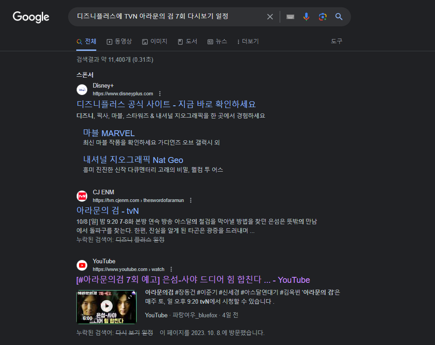This screenshot has height=345, width=435.
Task: Open 내셔널 지오그래픽 Nat Geo sitelink
Action: tap(133, 160)
